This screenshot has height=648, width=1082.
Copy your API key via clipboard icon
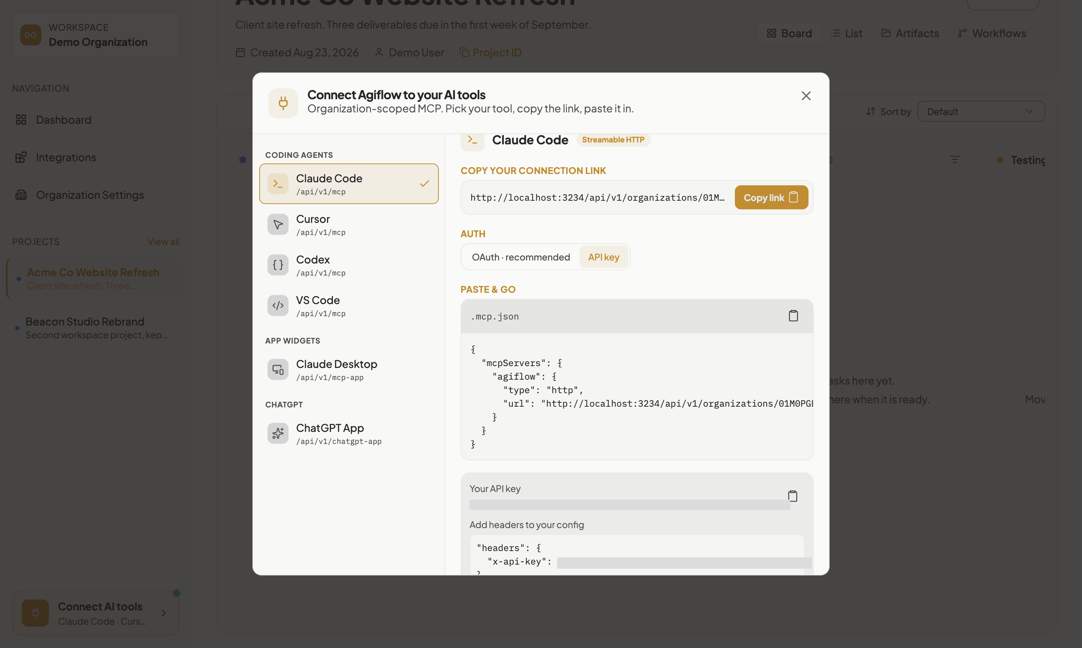pyautogui.click(x=792, y=496)
